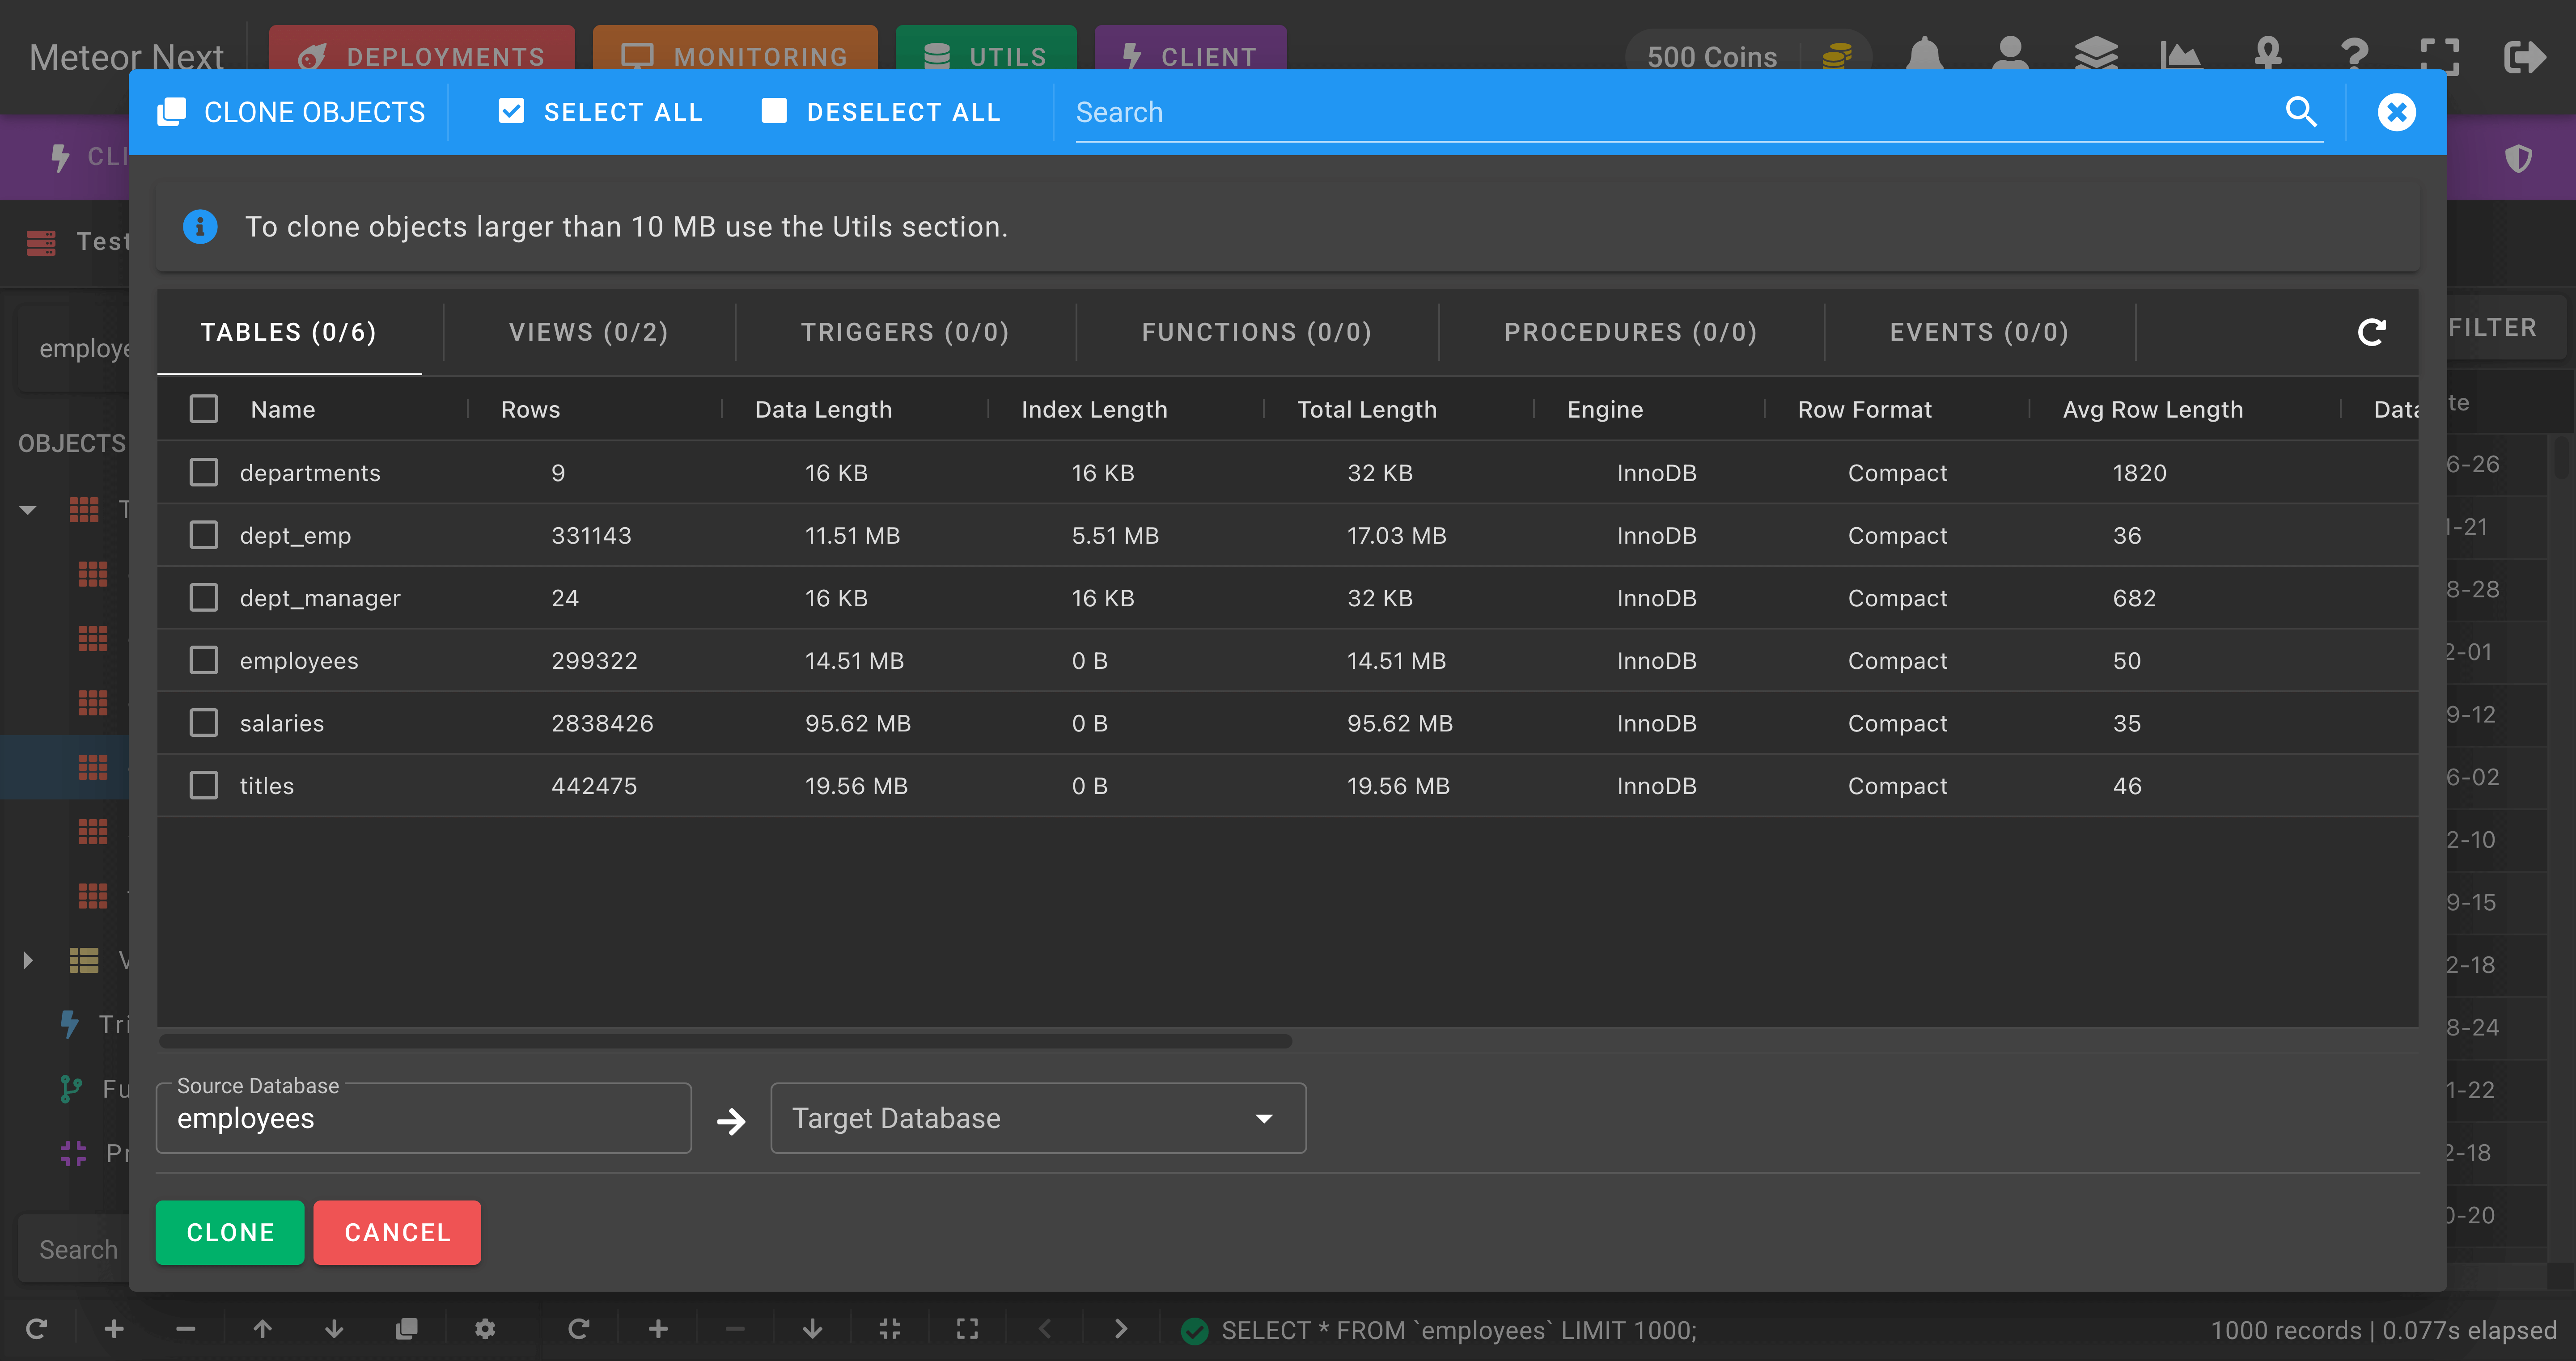Open the help question mark
Image resolution: width=2576 pixels, height=1361 pixels.
click(x=2354, y=56)
